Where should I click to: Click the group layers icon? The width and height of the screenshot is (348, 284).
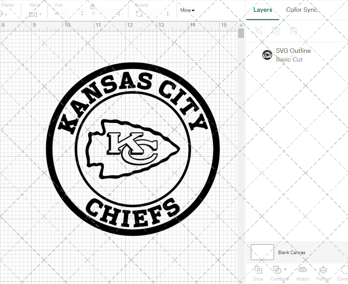258,31
